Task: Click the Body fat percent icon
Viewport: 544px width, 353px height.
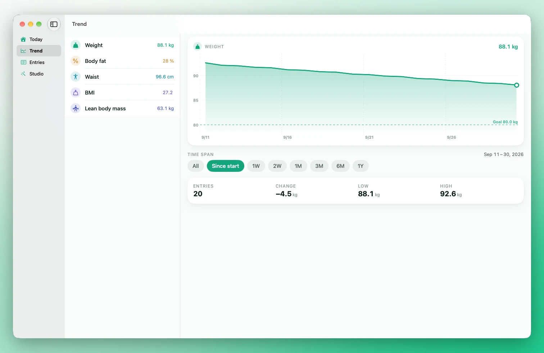Action: click(x=76, y=61)
